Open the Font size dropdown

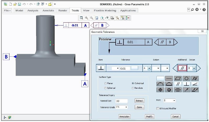(174, 100)
